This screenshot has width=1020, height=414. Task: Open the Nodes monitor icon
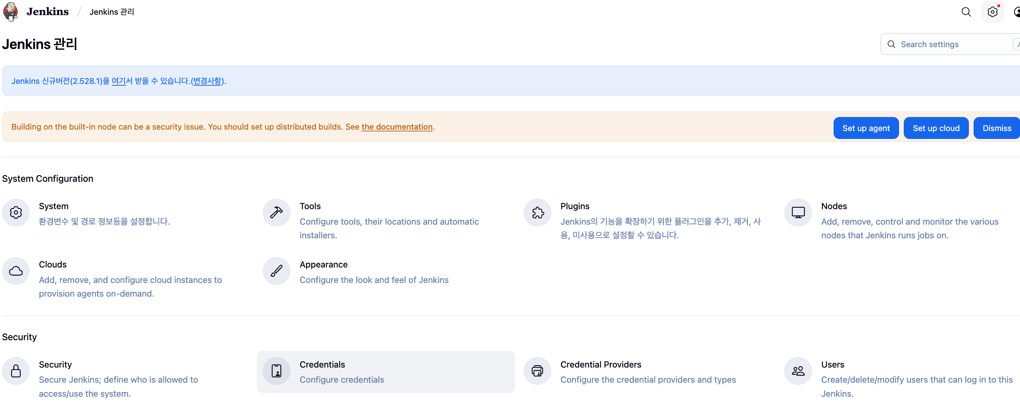click(798, 213)
